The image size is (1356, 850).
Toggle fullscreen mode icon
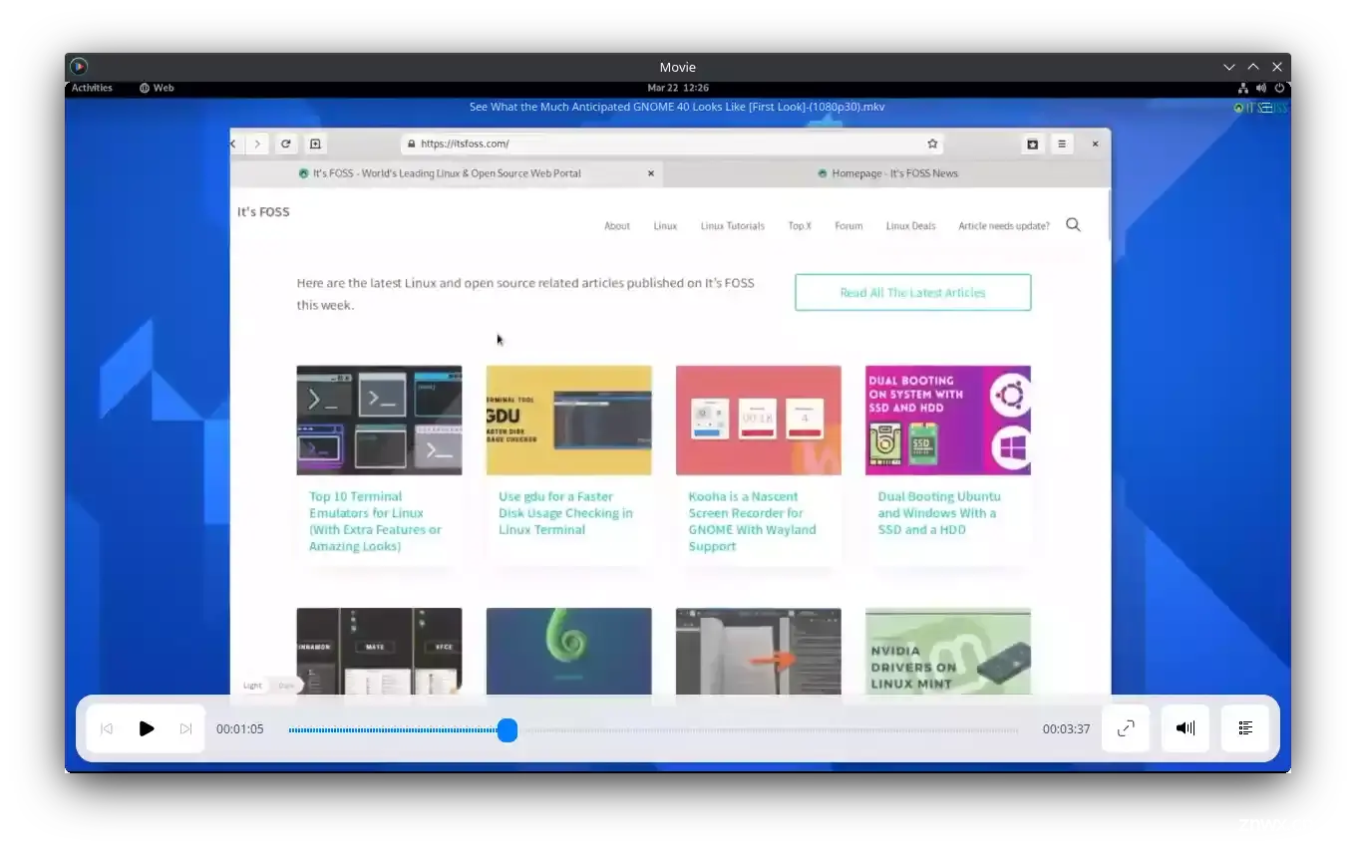1126,728
